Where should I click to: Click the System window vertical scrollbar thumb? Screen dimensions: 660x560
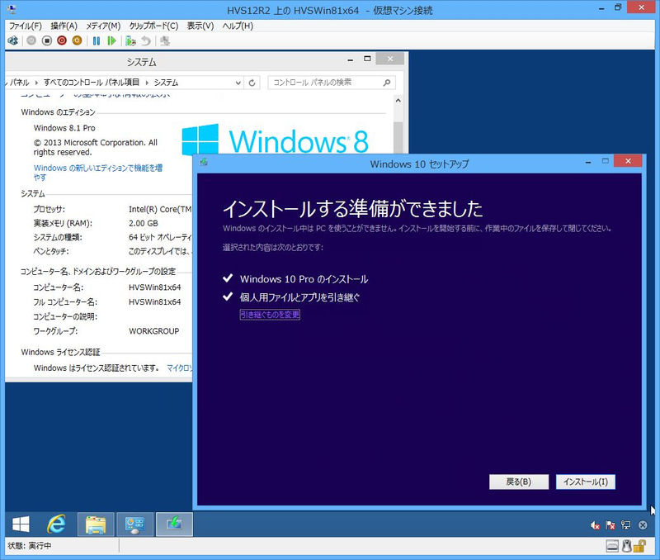pos(398,137)
